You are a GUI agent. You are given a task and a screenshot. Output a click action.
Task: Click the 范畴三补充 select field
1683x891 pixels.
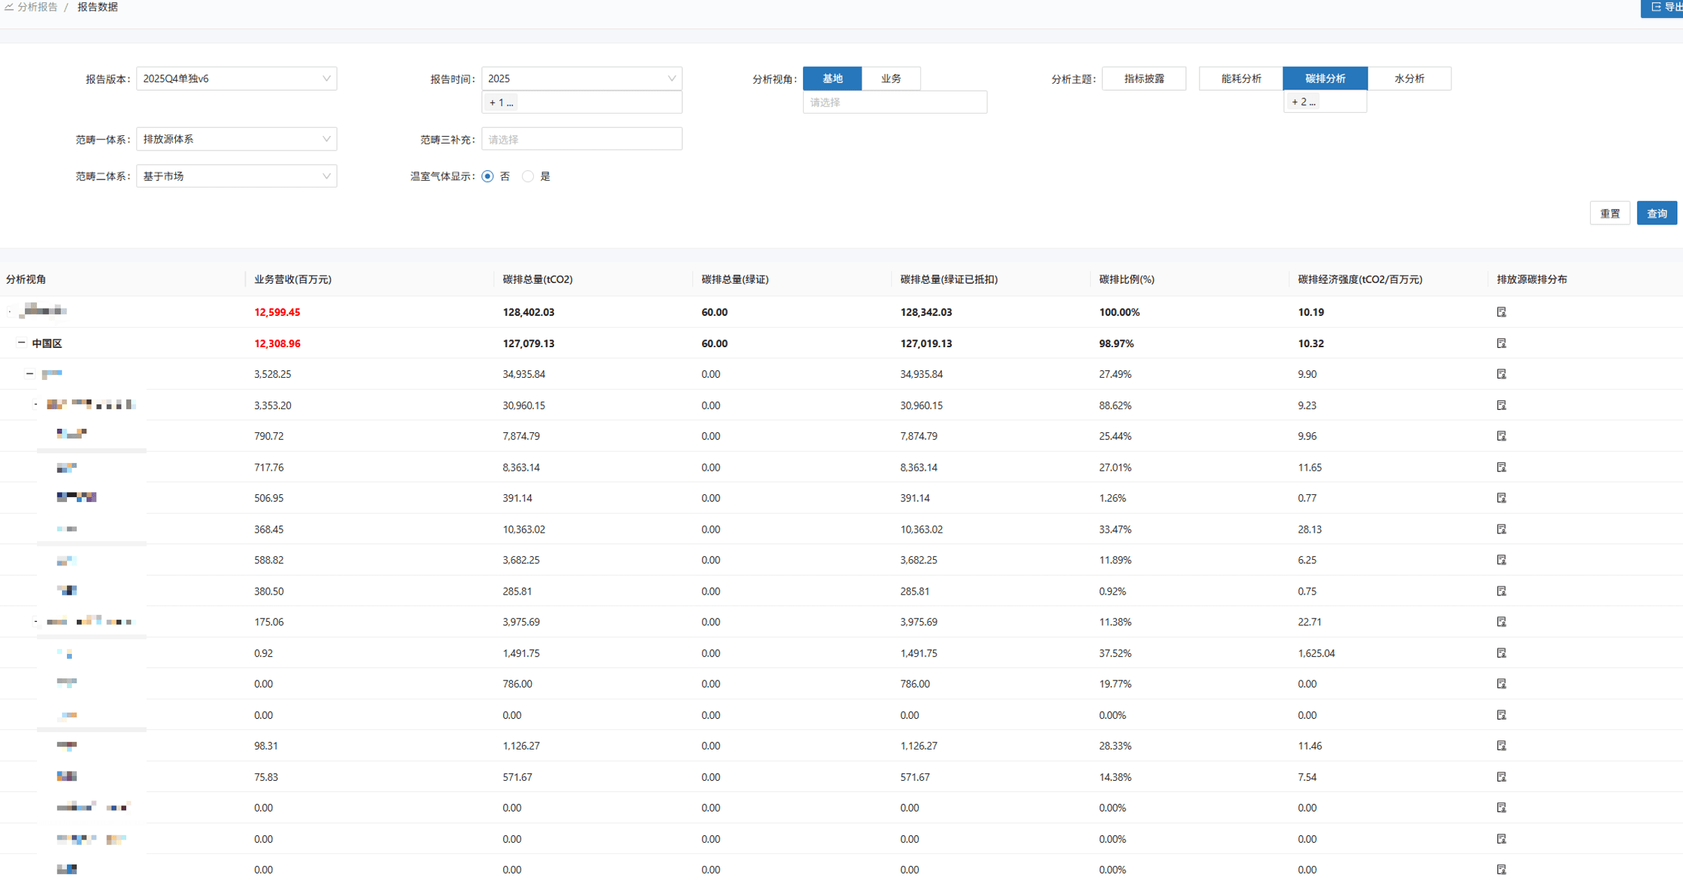tap(581, 139)
